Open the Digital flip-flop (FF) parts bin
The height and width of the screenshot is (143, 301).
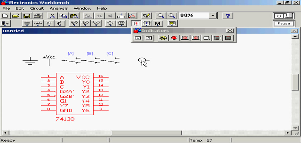pyautogui.click(x=121, y=23)
